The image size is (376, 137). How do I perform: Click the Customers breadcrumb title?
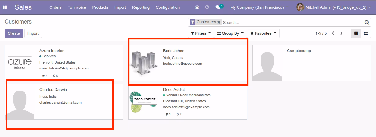pyautogui.click(x=18, y=22)
